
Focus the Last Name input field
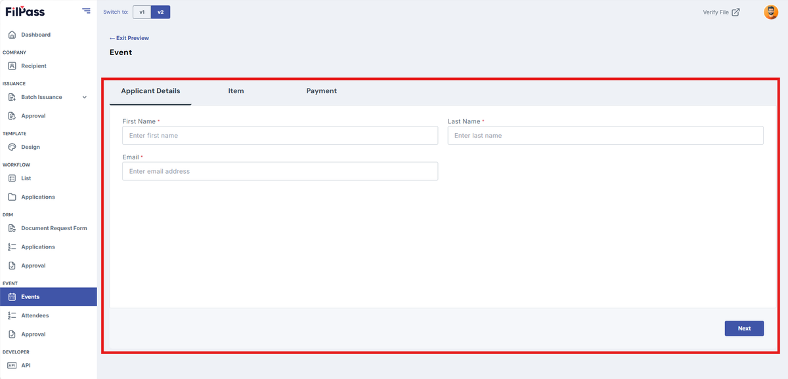(x=605, y=135)
